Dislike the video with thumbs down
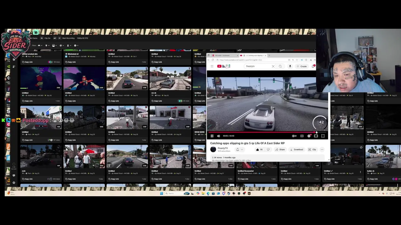The height and width of the screenshot is (225, 401). point(268,150)
